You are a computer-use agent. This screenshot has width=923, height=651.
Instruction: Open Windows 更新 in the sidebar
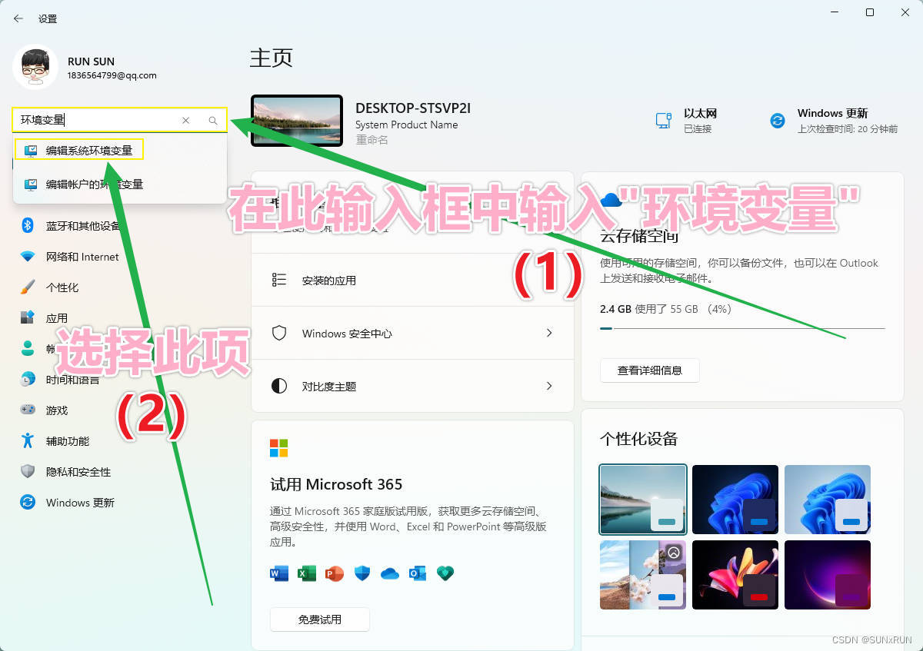(80, 503)
